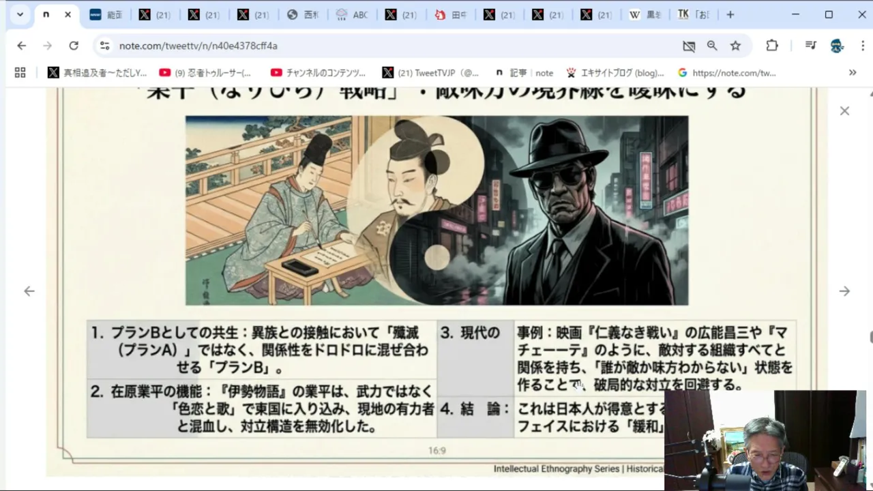Viewport: 873px width, 491px height.
Task: Click the Intellectual Ethnography Series footer text
Action: pos(578,468)
